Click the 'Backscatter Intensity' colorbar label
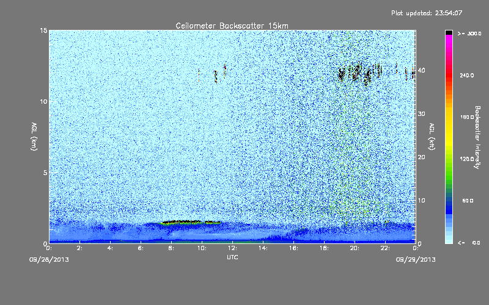 [477, 137]
